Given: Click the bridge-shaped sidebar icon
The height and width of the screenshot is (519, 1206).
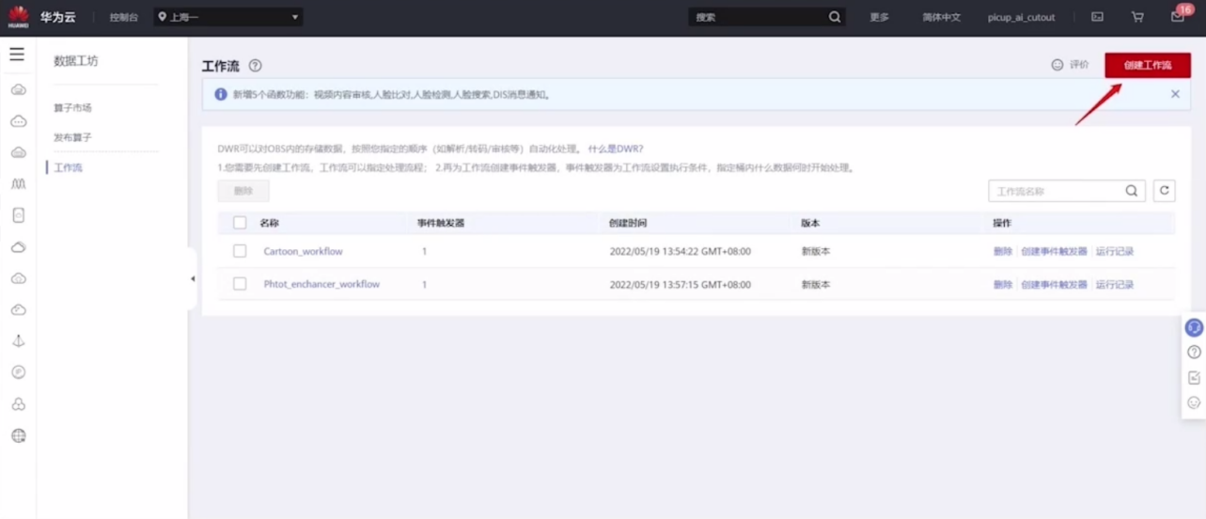Looking at the screenshot, I should (x=18, y=184).
